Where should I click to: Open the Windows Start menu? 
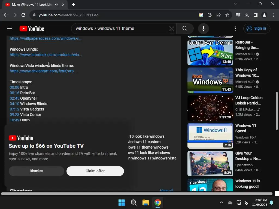tap(122, 202)
